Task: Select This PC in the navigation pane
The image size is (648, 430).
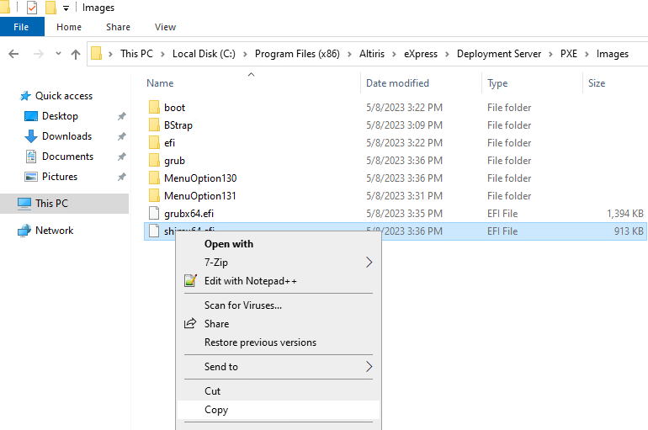Action: click(x=51, y=204)
